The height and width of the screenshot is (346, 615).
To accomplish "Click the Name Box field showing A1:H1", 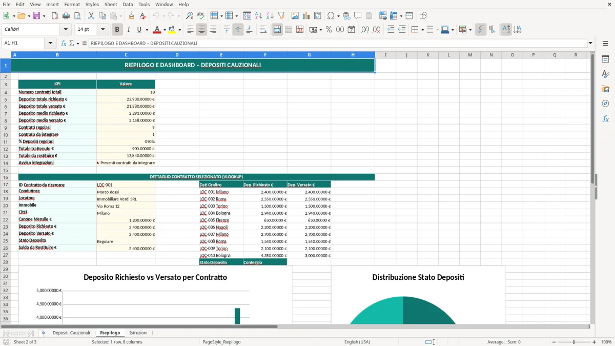I will [24, 44].
